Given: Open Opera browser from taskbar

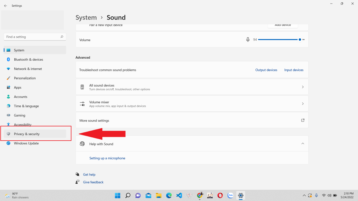Looking at the screenshot, I should coord(220,195).
